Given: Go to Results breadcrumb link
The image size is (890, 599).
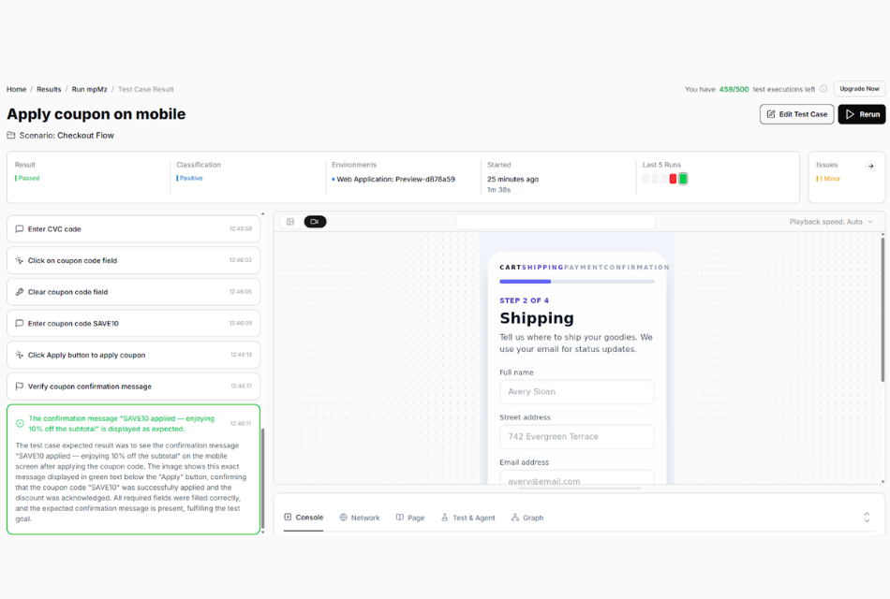Looking at the screenshot, I should 49,90.
